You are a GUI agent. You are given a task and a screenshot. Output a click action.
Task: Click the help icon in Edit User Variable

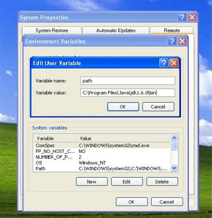coord(164,63)
